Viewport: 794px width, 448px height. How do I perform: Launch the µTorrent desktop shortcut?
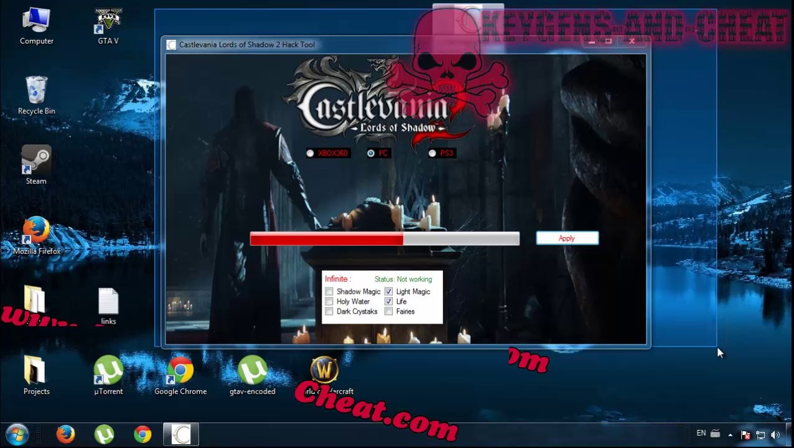tap(108, 376)
